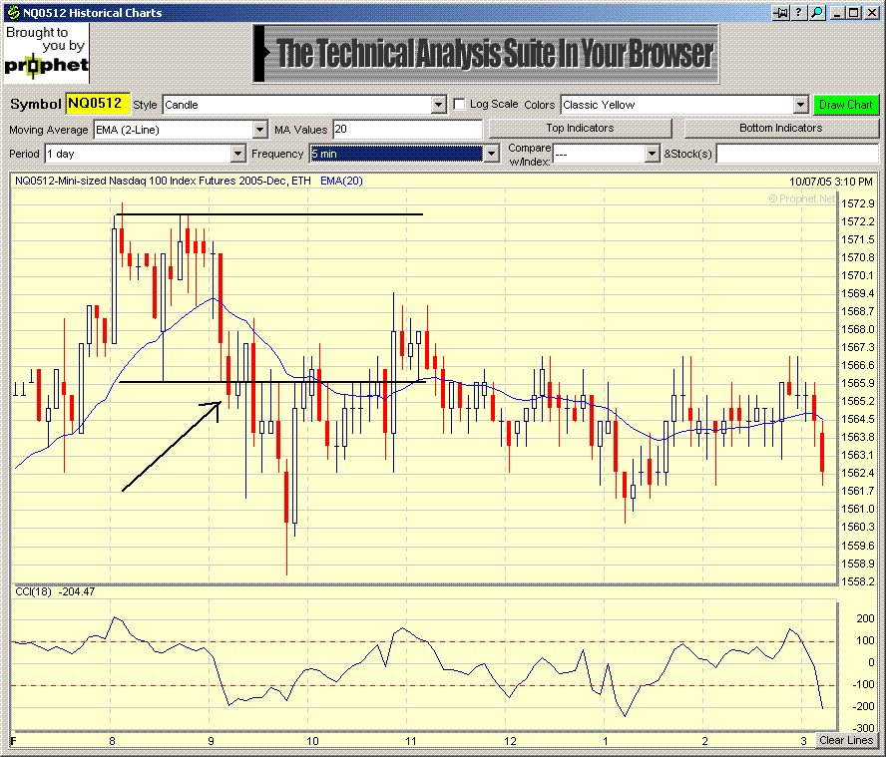Click the 1565.9 price axis label
This screenshot has width=886, height=757.
pyautogui.click(x=857, y=383)
